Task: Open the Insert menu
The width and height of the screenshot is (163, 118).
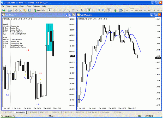Action: (x=15, y=6)
